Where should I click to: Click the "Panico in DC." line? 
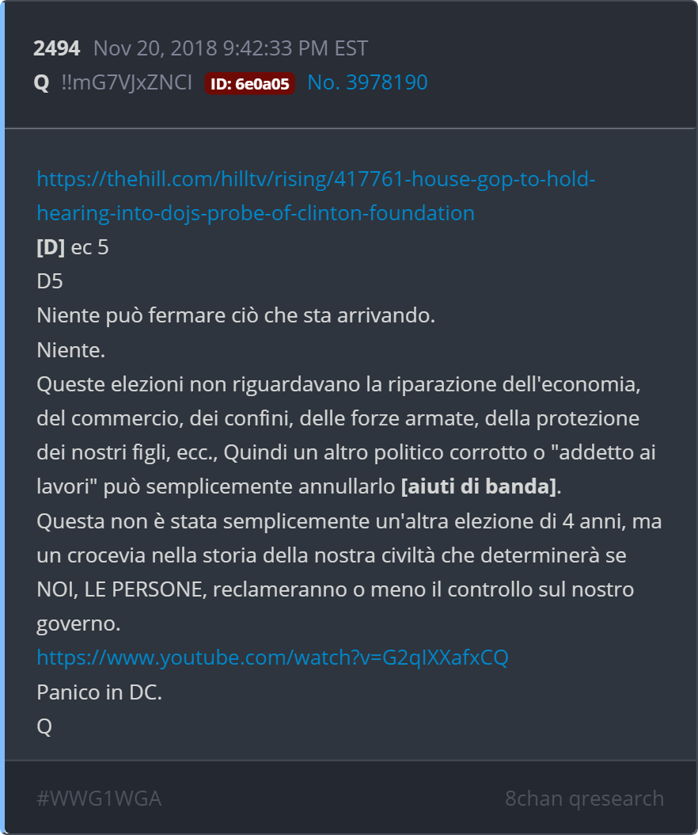99,692
